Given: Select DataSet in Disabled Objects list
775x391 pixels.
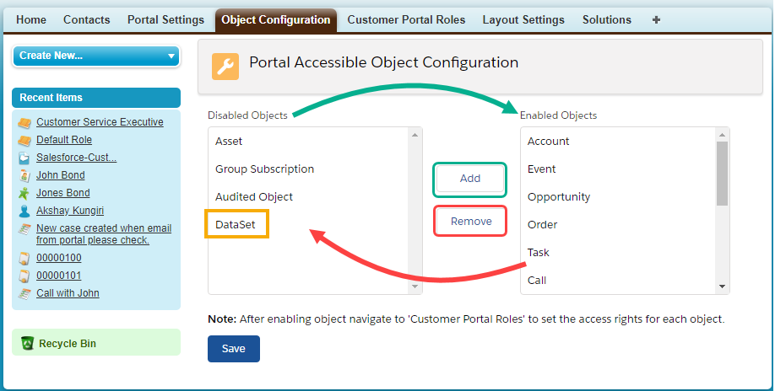Looking at the screenshot, I should 238,225.
